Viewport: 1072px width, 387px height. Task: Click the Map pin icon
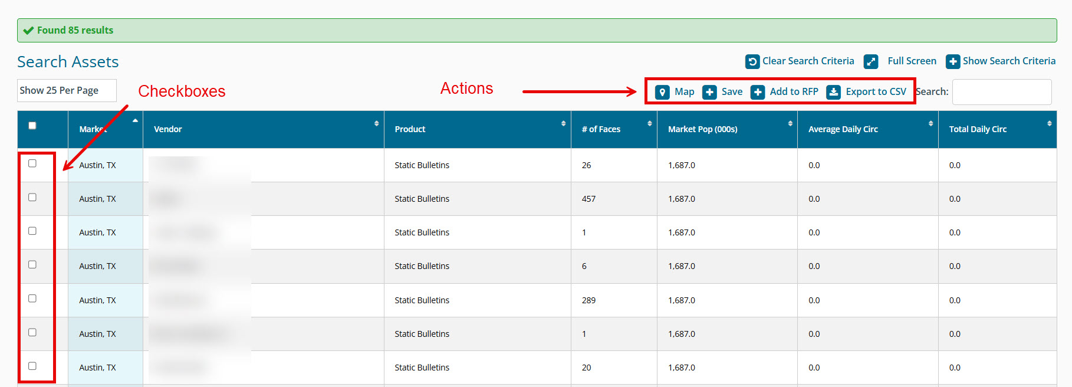(x=662, y=92)
